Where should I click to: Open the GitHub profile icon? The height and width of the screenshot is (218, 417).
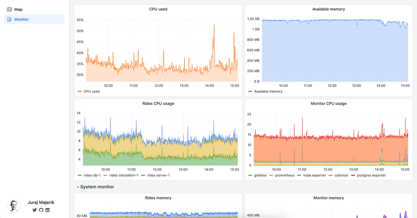click(x=41, y=210)
